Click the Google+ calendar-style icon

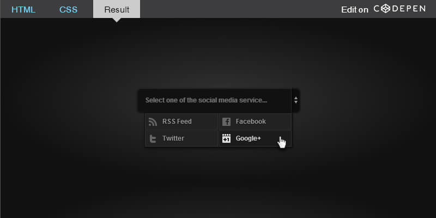(x=226, y=138)
